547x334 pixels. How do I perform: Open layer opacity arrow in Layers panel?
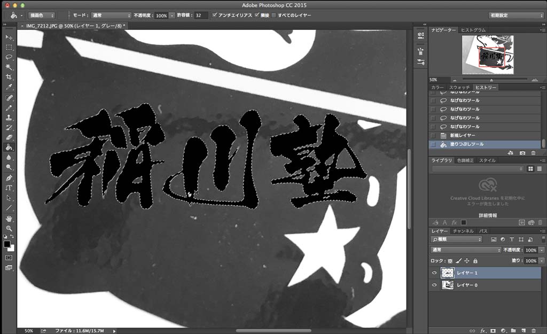click(x=542, y=250)
